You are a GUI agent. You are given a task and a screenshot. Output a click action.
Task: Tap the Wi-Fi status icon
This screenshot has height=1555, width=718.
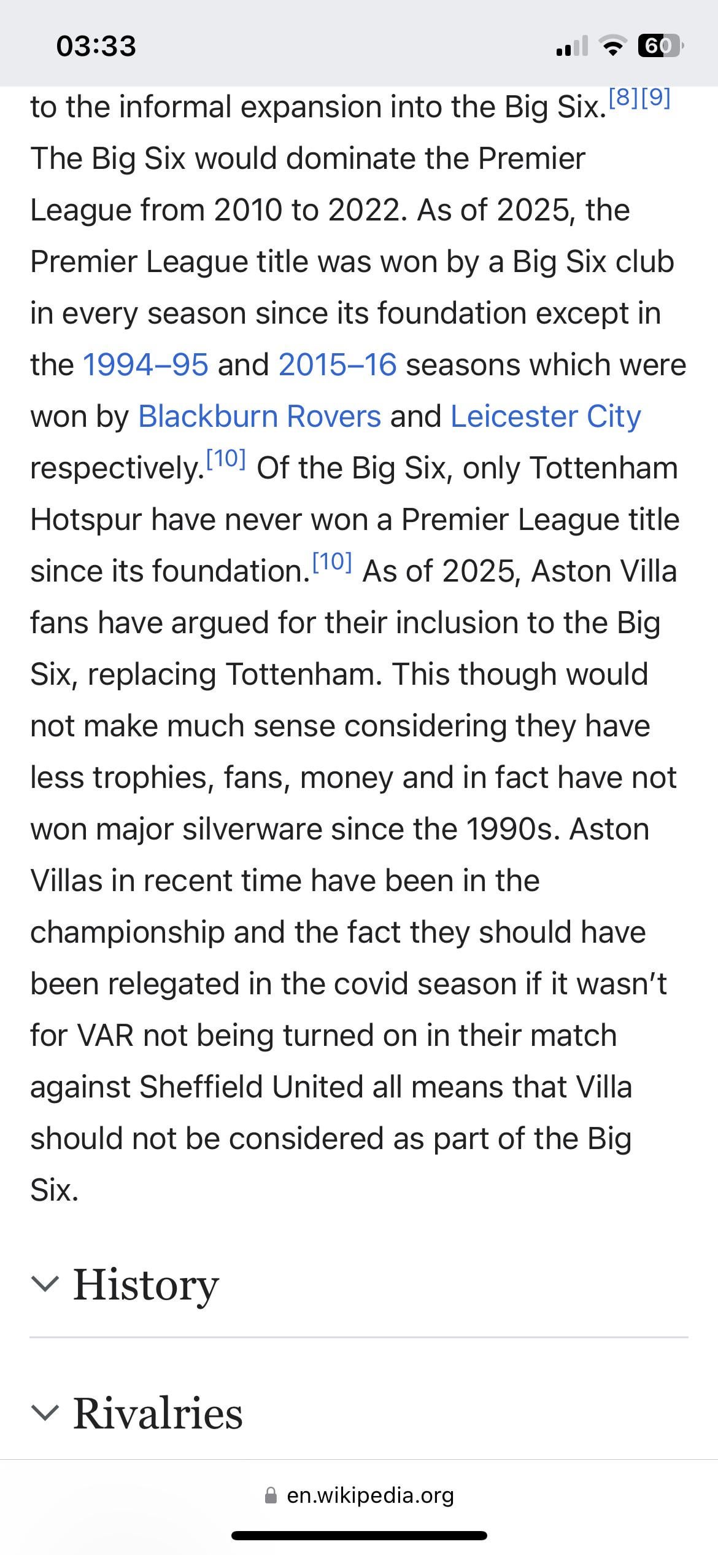tap(611, 46)
